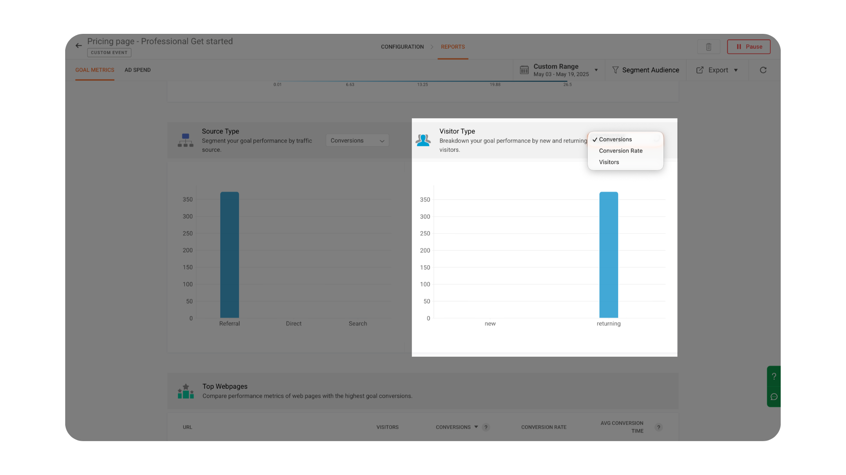
Task: Open the Configuration tab
Action: (x=402, y=47)
